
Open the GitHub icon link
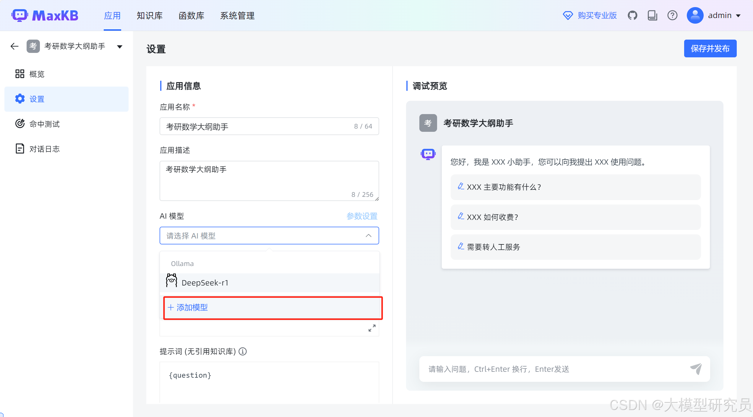(x=632, y=15)
